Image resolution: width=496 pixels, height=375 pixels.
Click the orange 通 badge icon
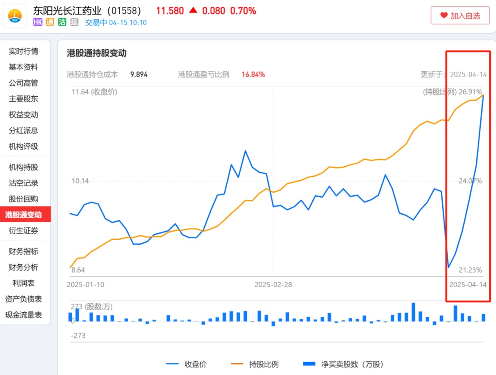(x=50, y=22)
